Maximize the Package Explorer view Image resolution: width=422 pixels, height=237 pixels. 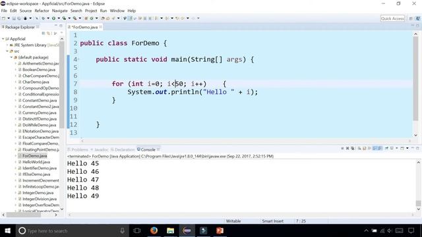(x=61, y=26)
